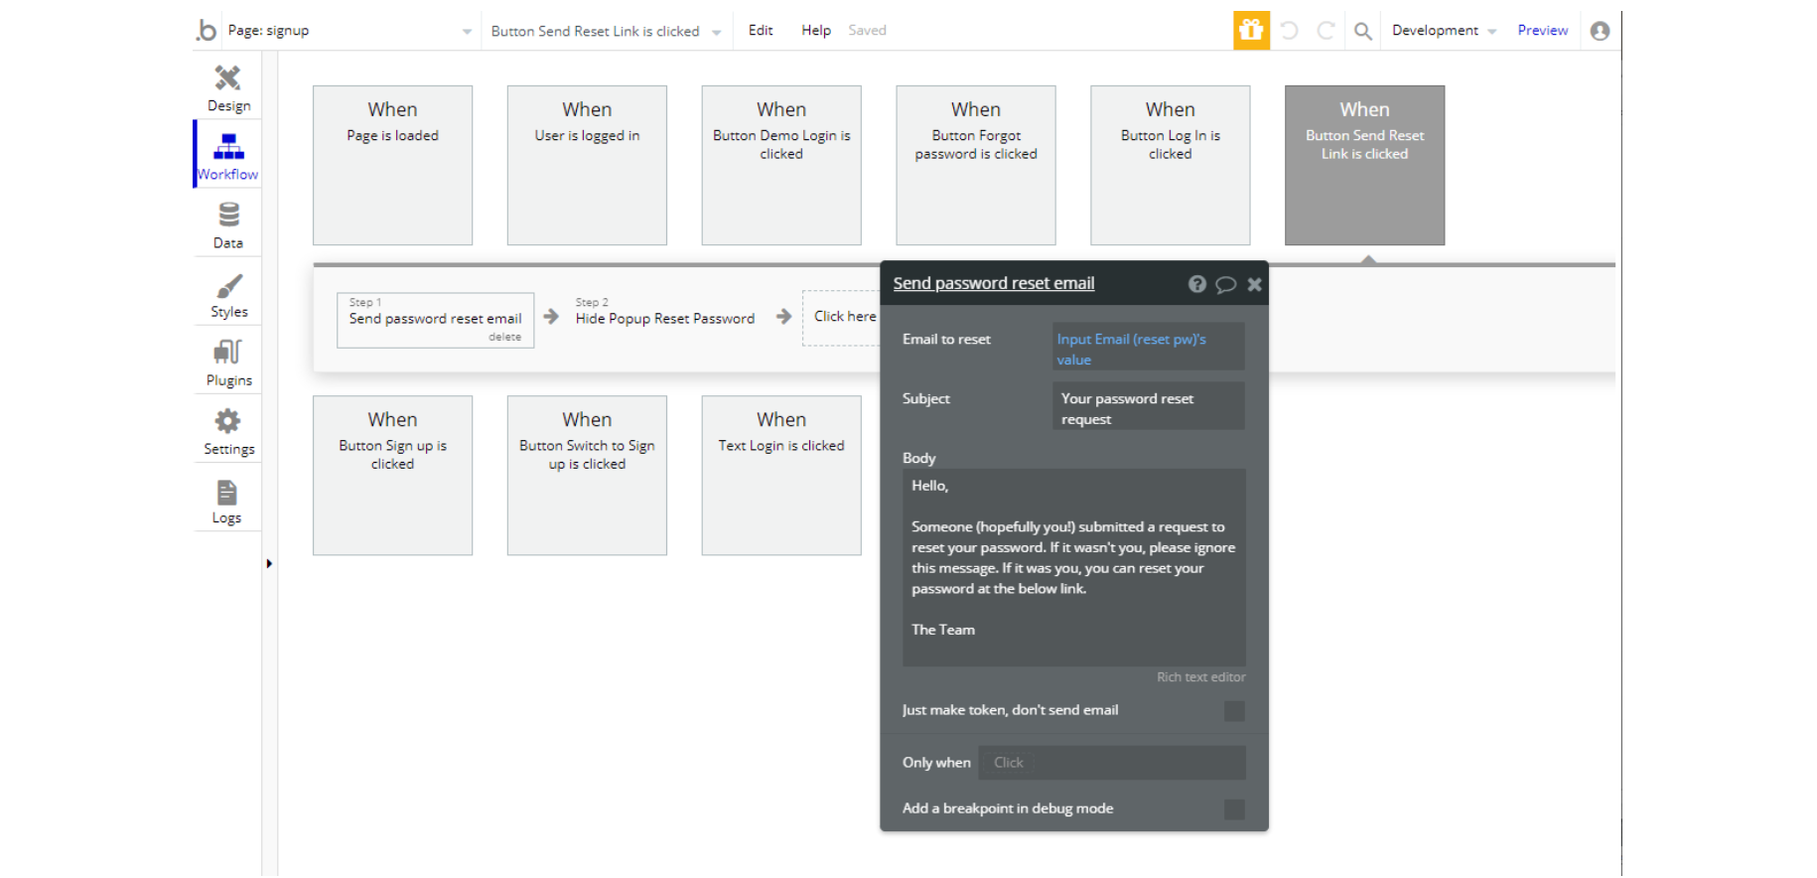Open Settings from the sidebar
This screenshot has height=878, width=1817.
tap(228, 431)
